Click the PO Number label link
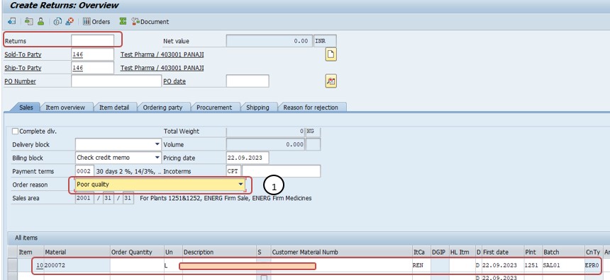The image size is (610, 280). (21, 81)
